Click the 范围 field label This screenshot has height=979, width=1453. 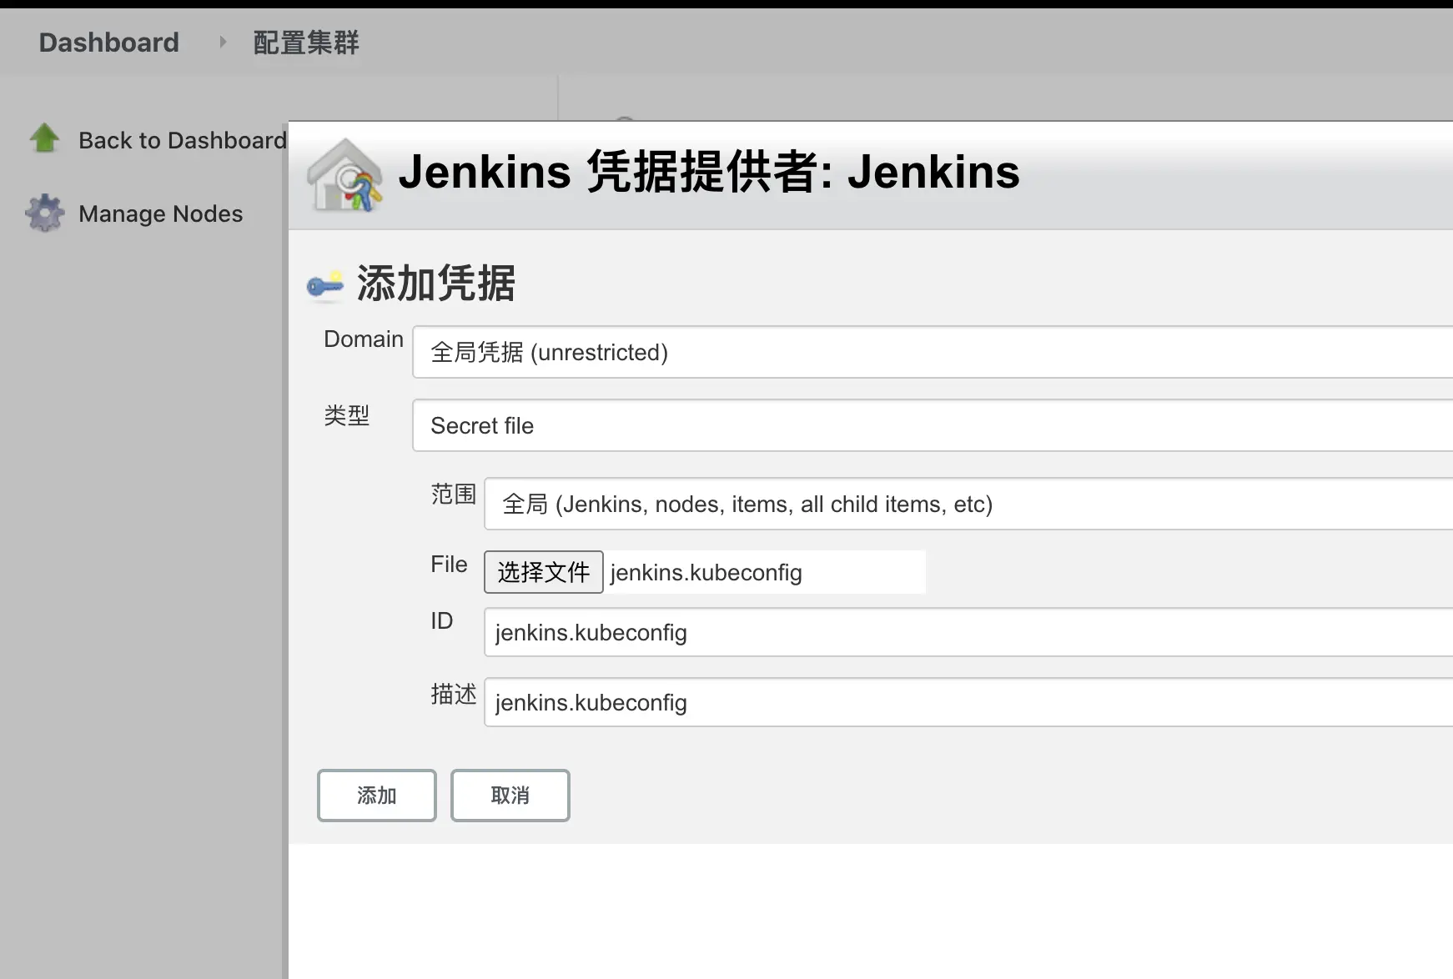(454, 494)
